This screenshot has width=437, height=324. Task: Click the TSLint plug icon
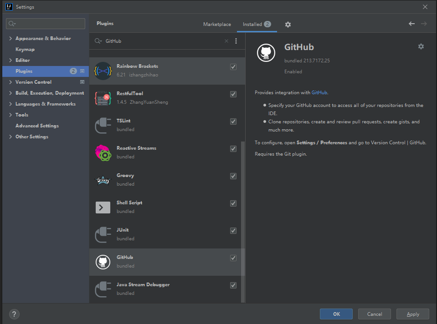(103, 126)
